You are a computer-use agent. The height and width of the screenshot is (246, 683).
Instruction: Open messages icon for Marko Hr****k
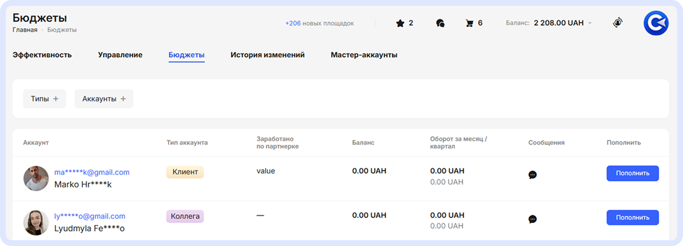tap(533, 174)
